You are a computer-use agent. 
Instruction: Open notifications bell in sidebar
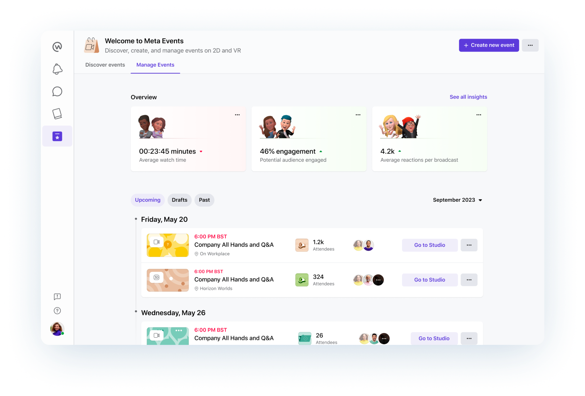pos(57,69)
